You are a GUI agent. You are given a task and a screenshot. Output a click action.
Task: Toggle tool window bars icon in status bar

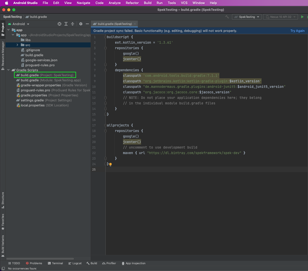[x=3, y=268]
